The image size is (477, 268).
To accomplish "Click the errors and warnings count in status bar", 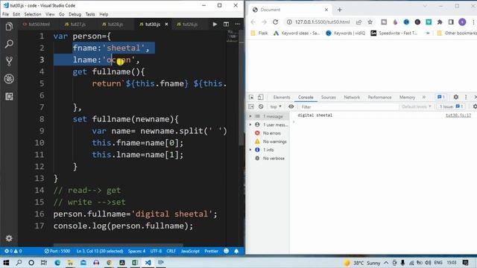I will click(x=13, y=251).
